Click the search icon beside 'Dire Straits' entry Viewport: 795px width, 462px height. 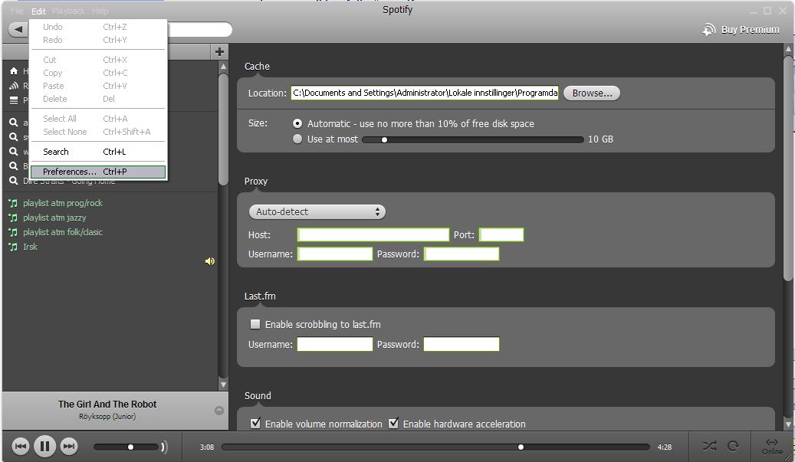coord(14,181)
